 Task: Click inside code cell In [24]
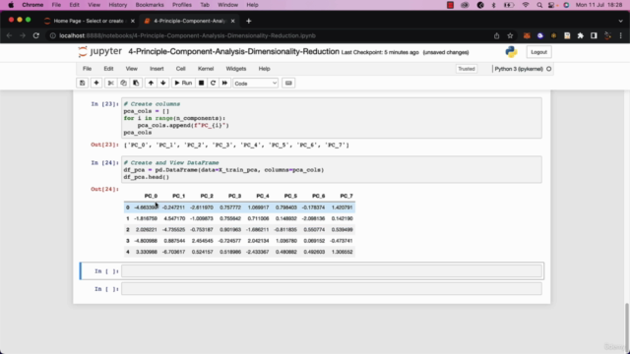click(x=332, y=169)
